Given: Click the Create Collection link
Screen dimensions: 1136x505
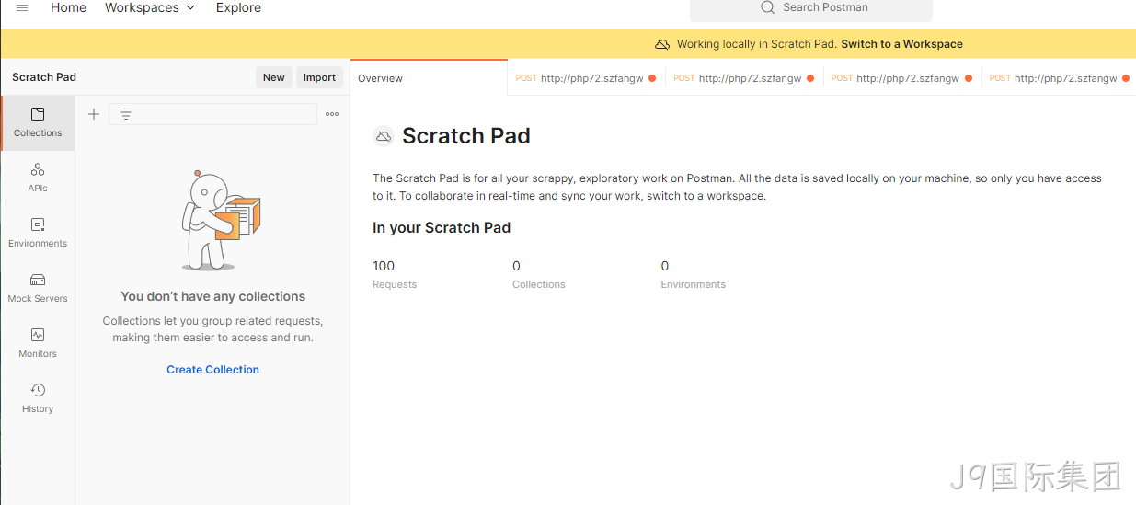Looking at the screenshot, I should (x=212, y=370).
